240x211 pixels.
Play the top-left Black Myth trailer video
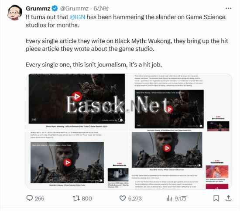coord(77,97)
